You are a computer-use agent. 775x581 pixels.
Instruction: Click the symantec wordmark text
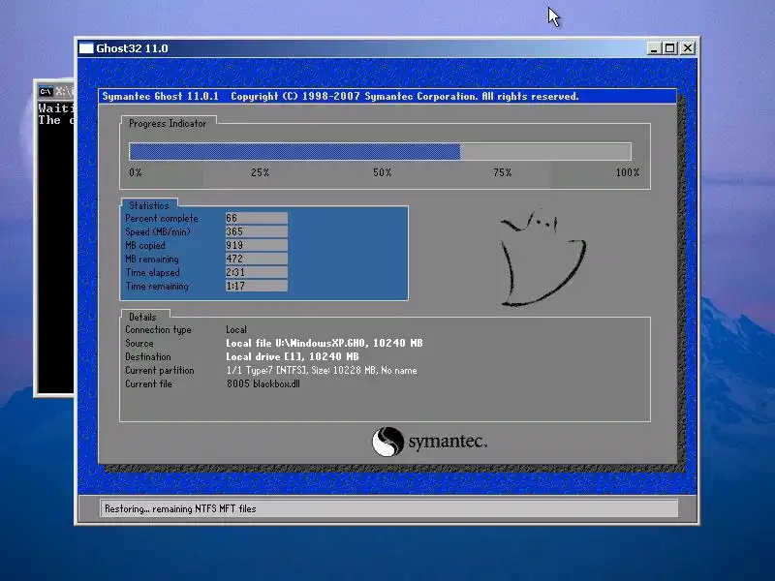click(x=448, y=441)
